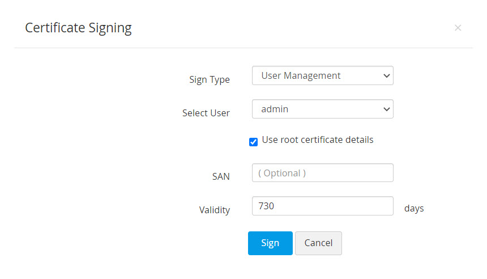Viewport: 487px width, 279px height.
Task: Click the chevron arrow on the admin select
Action: [386, 109]
